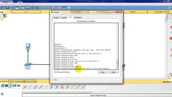The width and height of the screenshot is (172, 97).
Task: Choose the Miscellaneous folder category icon
Action: pos(15,86)
